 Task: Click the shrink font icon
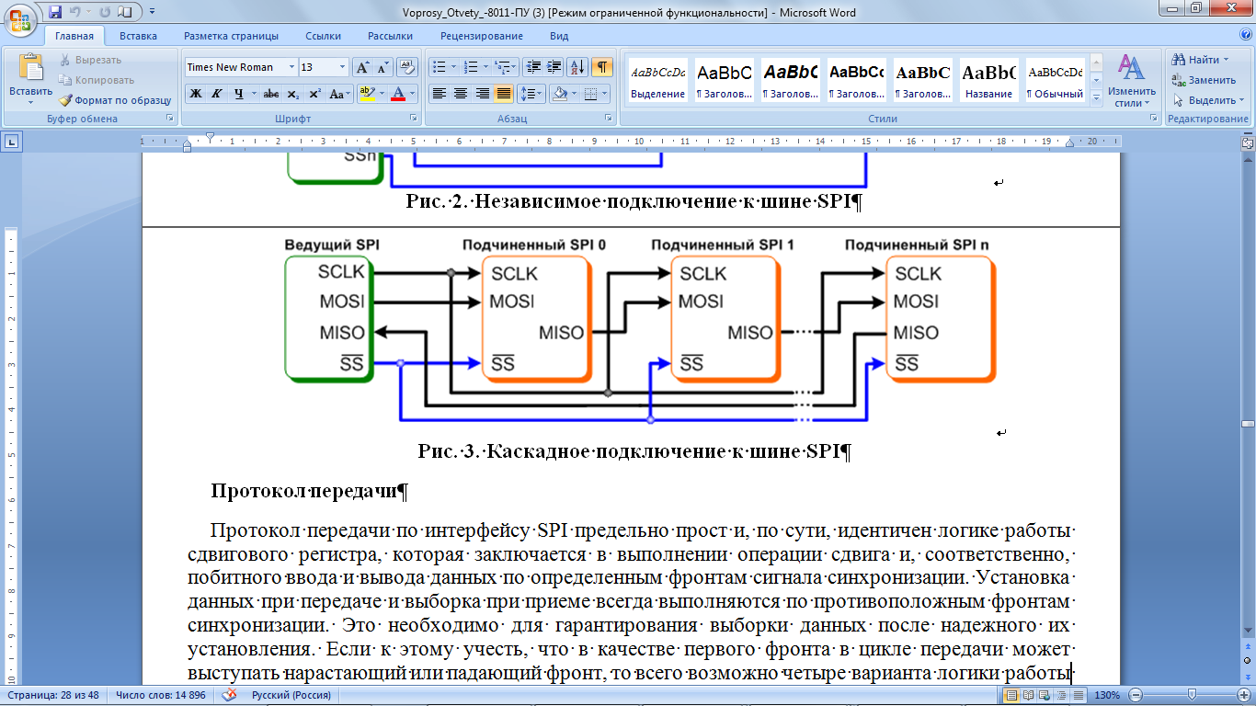pos(383,67)
